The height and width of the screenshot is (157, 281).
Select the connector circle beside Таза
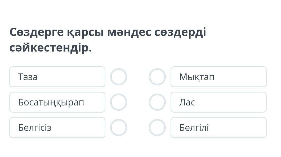[x=118, y=77]
